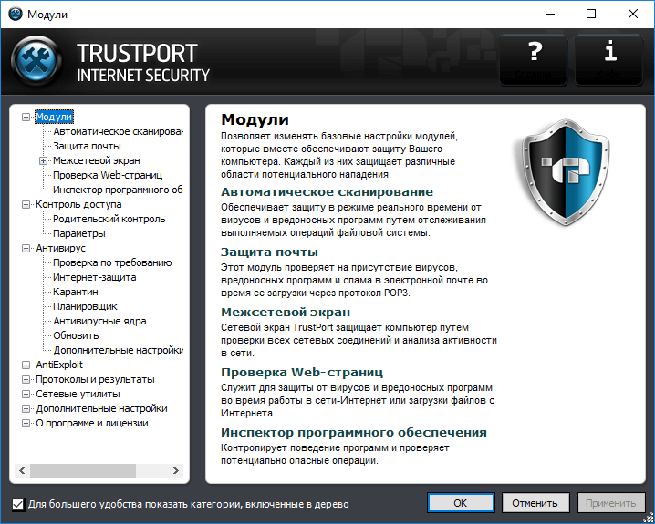Select Защита почты tree item

click(87, 146)
